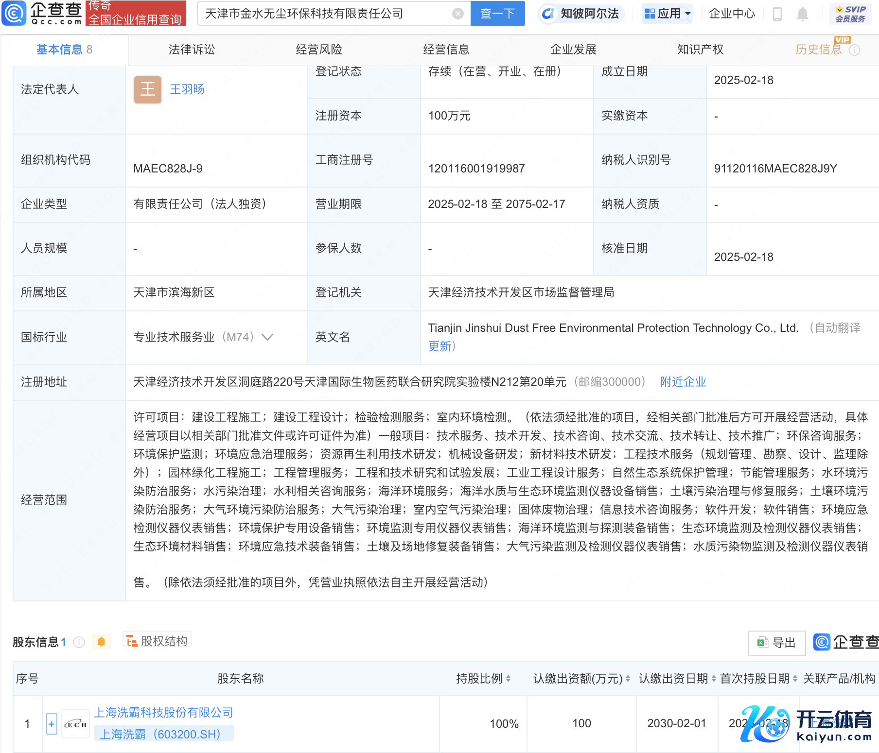Open legal representative 王羽旸 link
Screen dimensions: 879x753
[x=187, y=89]
